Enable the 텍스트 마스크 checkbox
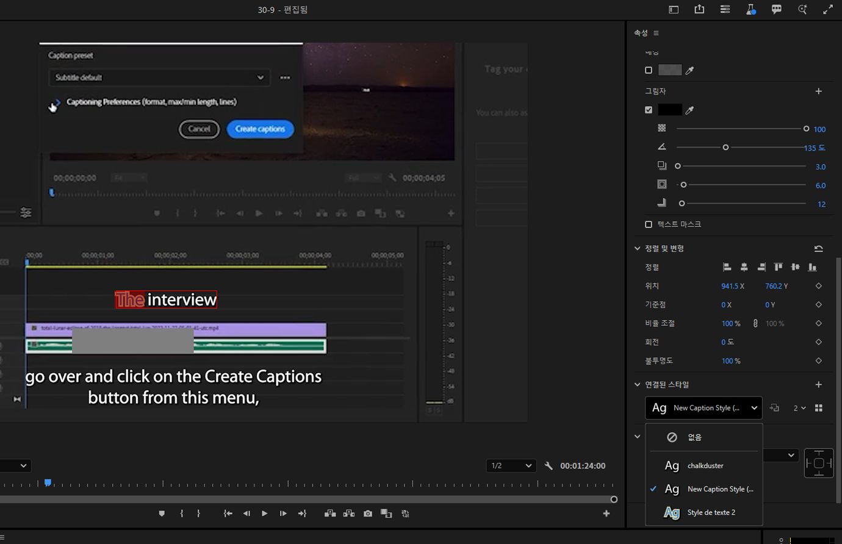Image resolution: width=842 pixels, height=544 pixels. click(649, 224)
